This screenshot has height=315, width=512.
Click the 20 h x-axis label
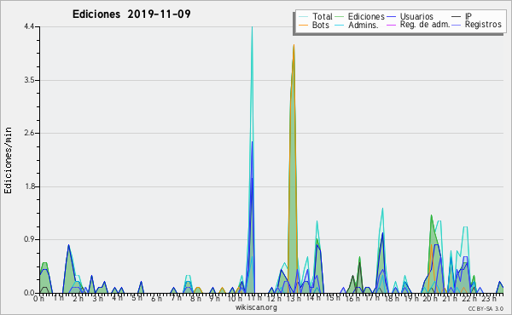pos(430,298)
